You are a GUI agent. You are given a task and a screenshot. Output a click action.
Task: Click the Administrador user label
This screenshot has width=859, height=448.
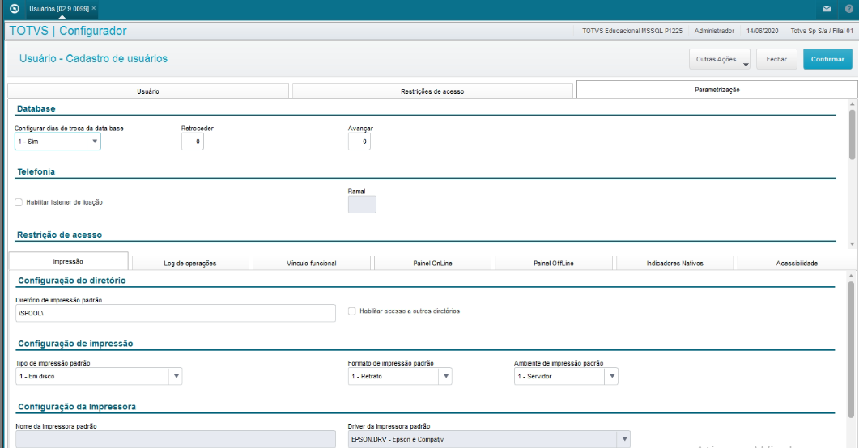(714, 31)
